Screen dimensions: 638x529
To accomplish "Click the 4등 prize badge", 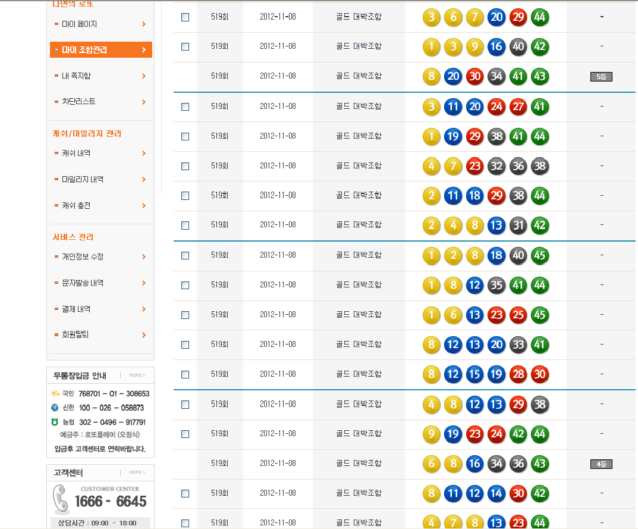I will pos(601,464).
